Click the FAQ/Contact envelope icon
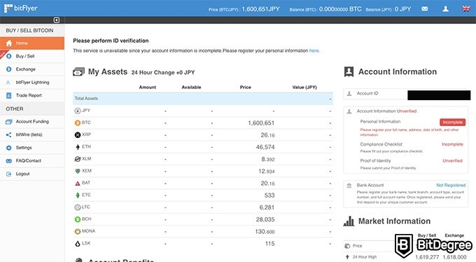The height and width of the screenshot is (262, 476). point(9,161)
